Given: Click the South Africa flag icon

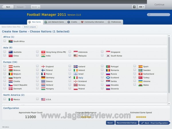Looking at the screenshot, I should pyautogui.click(x=11, y=41).
